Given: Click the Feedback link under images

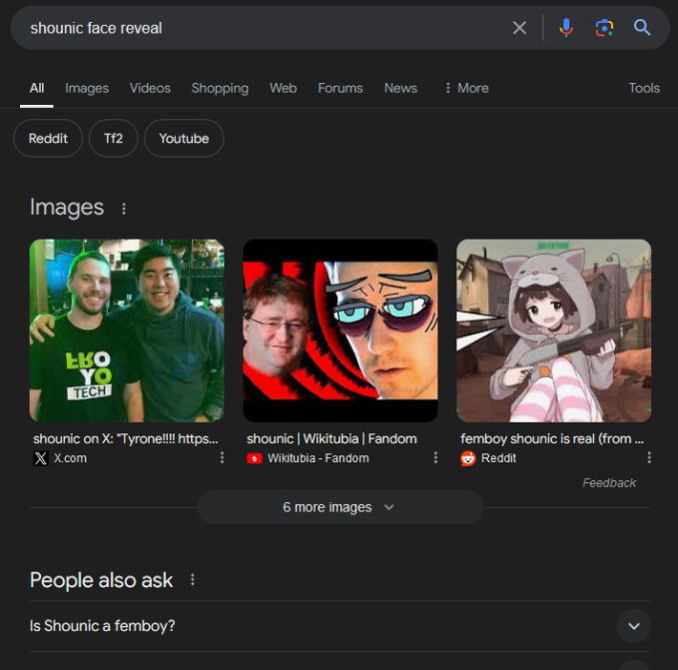Looking at the screenshot, I should (609, 483).
